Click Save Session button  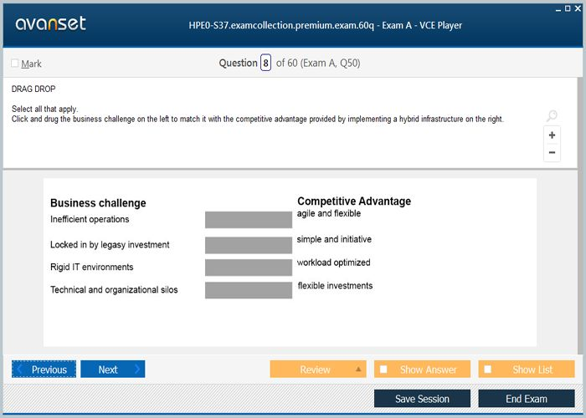(422, 399)
